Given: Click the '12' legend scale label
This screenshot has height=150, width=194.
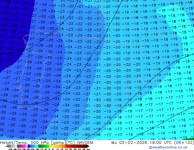Looking at the screenshot, I should click(58, 149).
